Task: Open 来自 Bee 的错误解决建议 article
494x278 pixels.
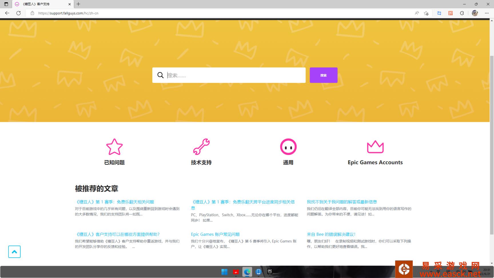Action: point(331,234)
